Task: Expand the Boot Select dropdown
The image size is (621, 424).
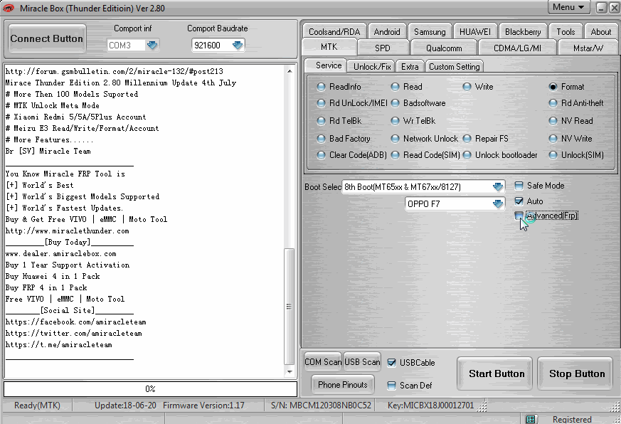Action: click(498, 186)
